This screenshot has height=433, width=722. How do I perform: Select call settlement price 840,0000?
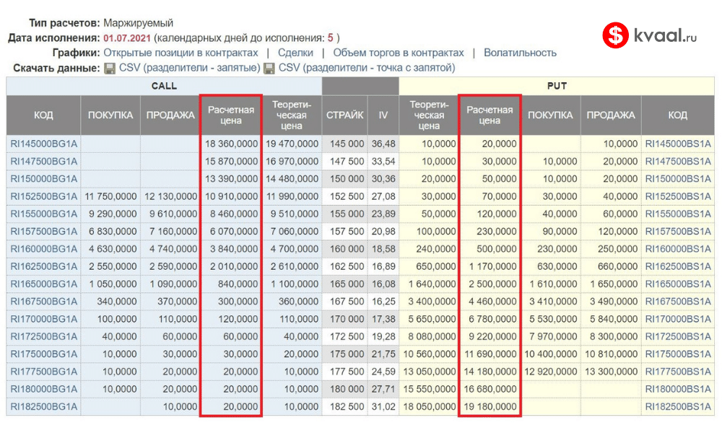[x=238, y=284]
